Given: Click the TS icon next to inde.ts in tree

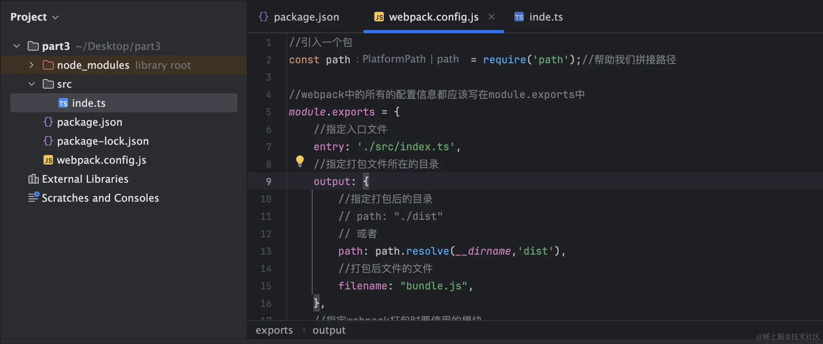Looking at the screenshot, I should 63,103.
